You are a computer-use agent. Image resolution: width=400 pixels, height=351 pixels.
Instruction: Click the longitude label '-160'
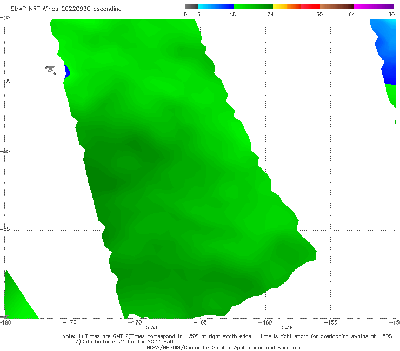(265, 322)
